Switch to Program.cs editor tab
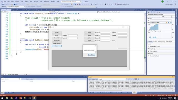The height and width of the screenshot is (100, 178). (14, 10)
